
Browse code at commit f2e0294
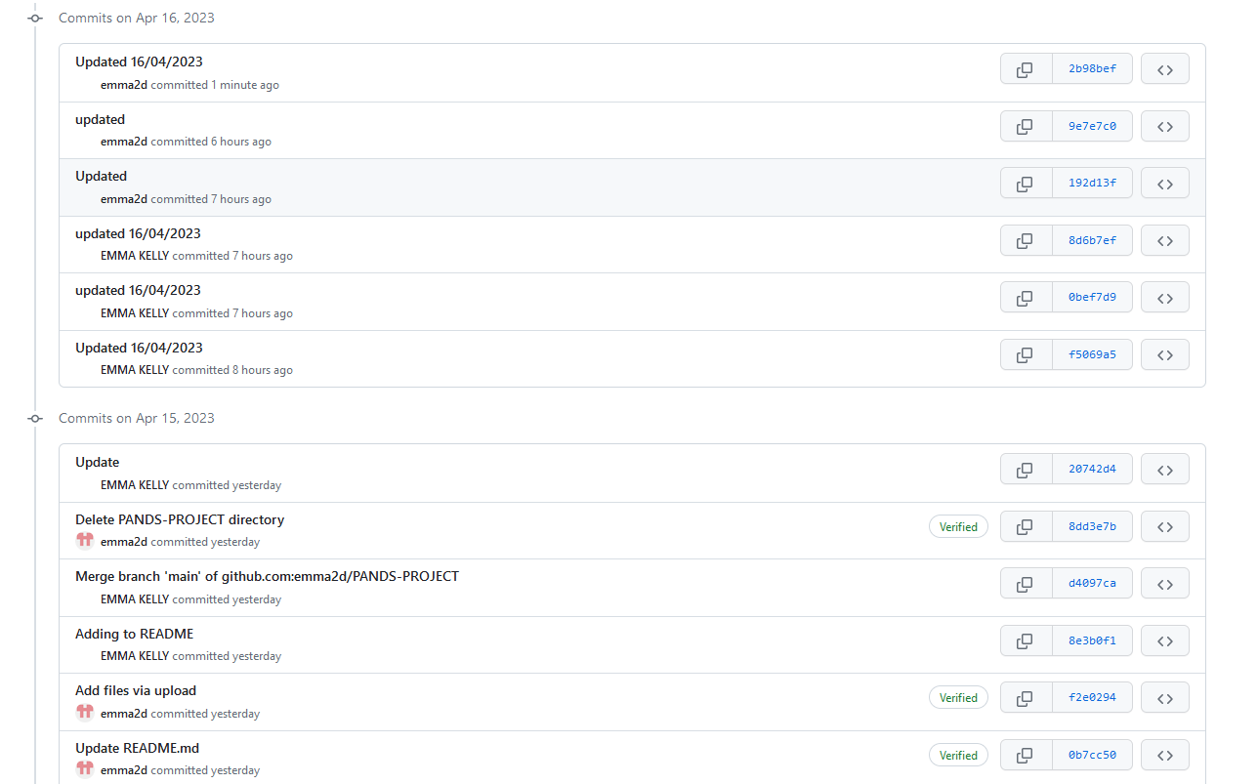1164,697
